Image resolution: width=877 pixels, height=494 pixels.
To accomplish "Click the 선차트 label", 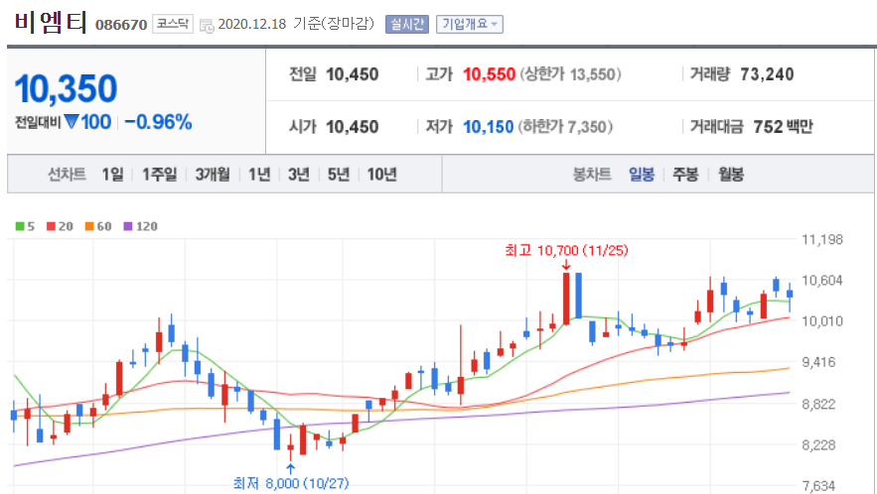I will click(67, 175).
